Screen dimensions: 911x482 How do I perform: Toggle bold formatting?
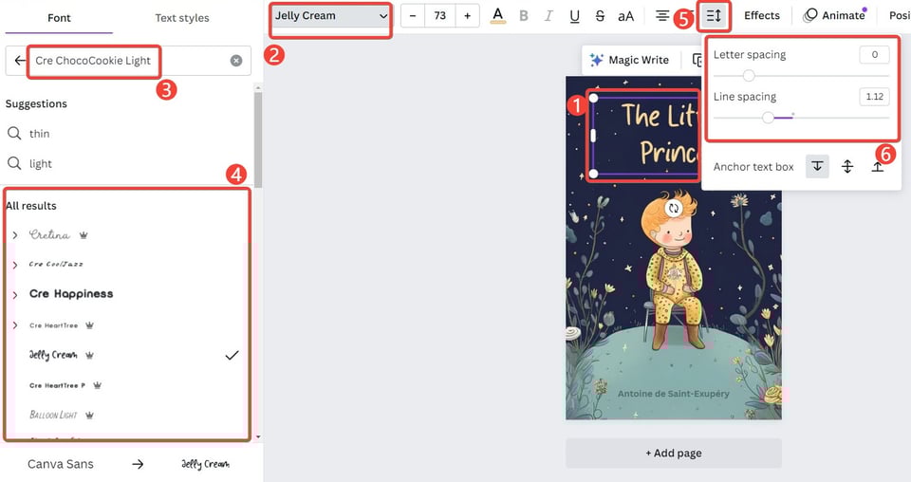[x=524, y=16]
